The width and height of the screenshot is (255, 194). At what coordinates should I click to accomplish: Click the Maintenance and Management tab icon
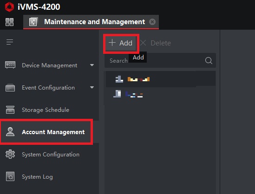[x=33, y=22]
